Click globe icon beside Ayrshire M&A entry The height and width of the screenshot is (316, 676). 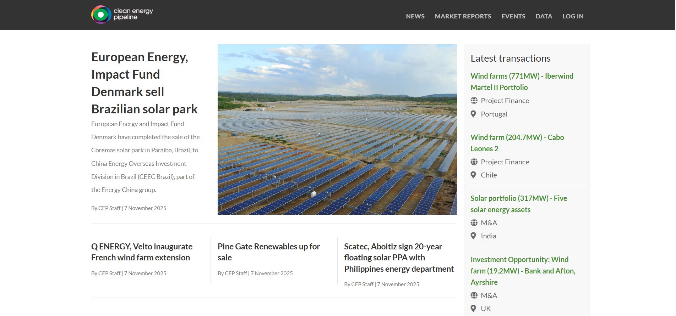(x=474, y=295)
